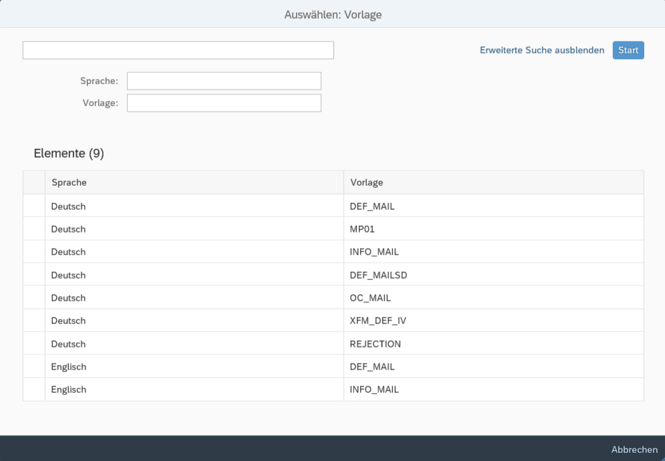665x461 pixels.
Task: Focus the Vorlage filter input field
Action: coord(224,103)
